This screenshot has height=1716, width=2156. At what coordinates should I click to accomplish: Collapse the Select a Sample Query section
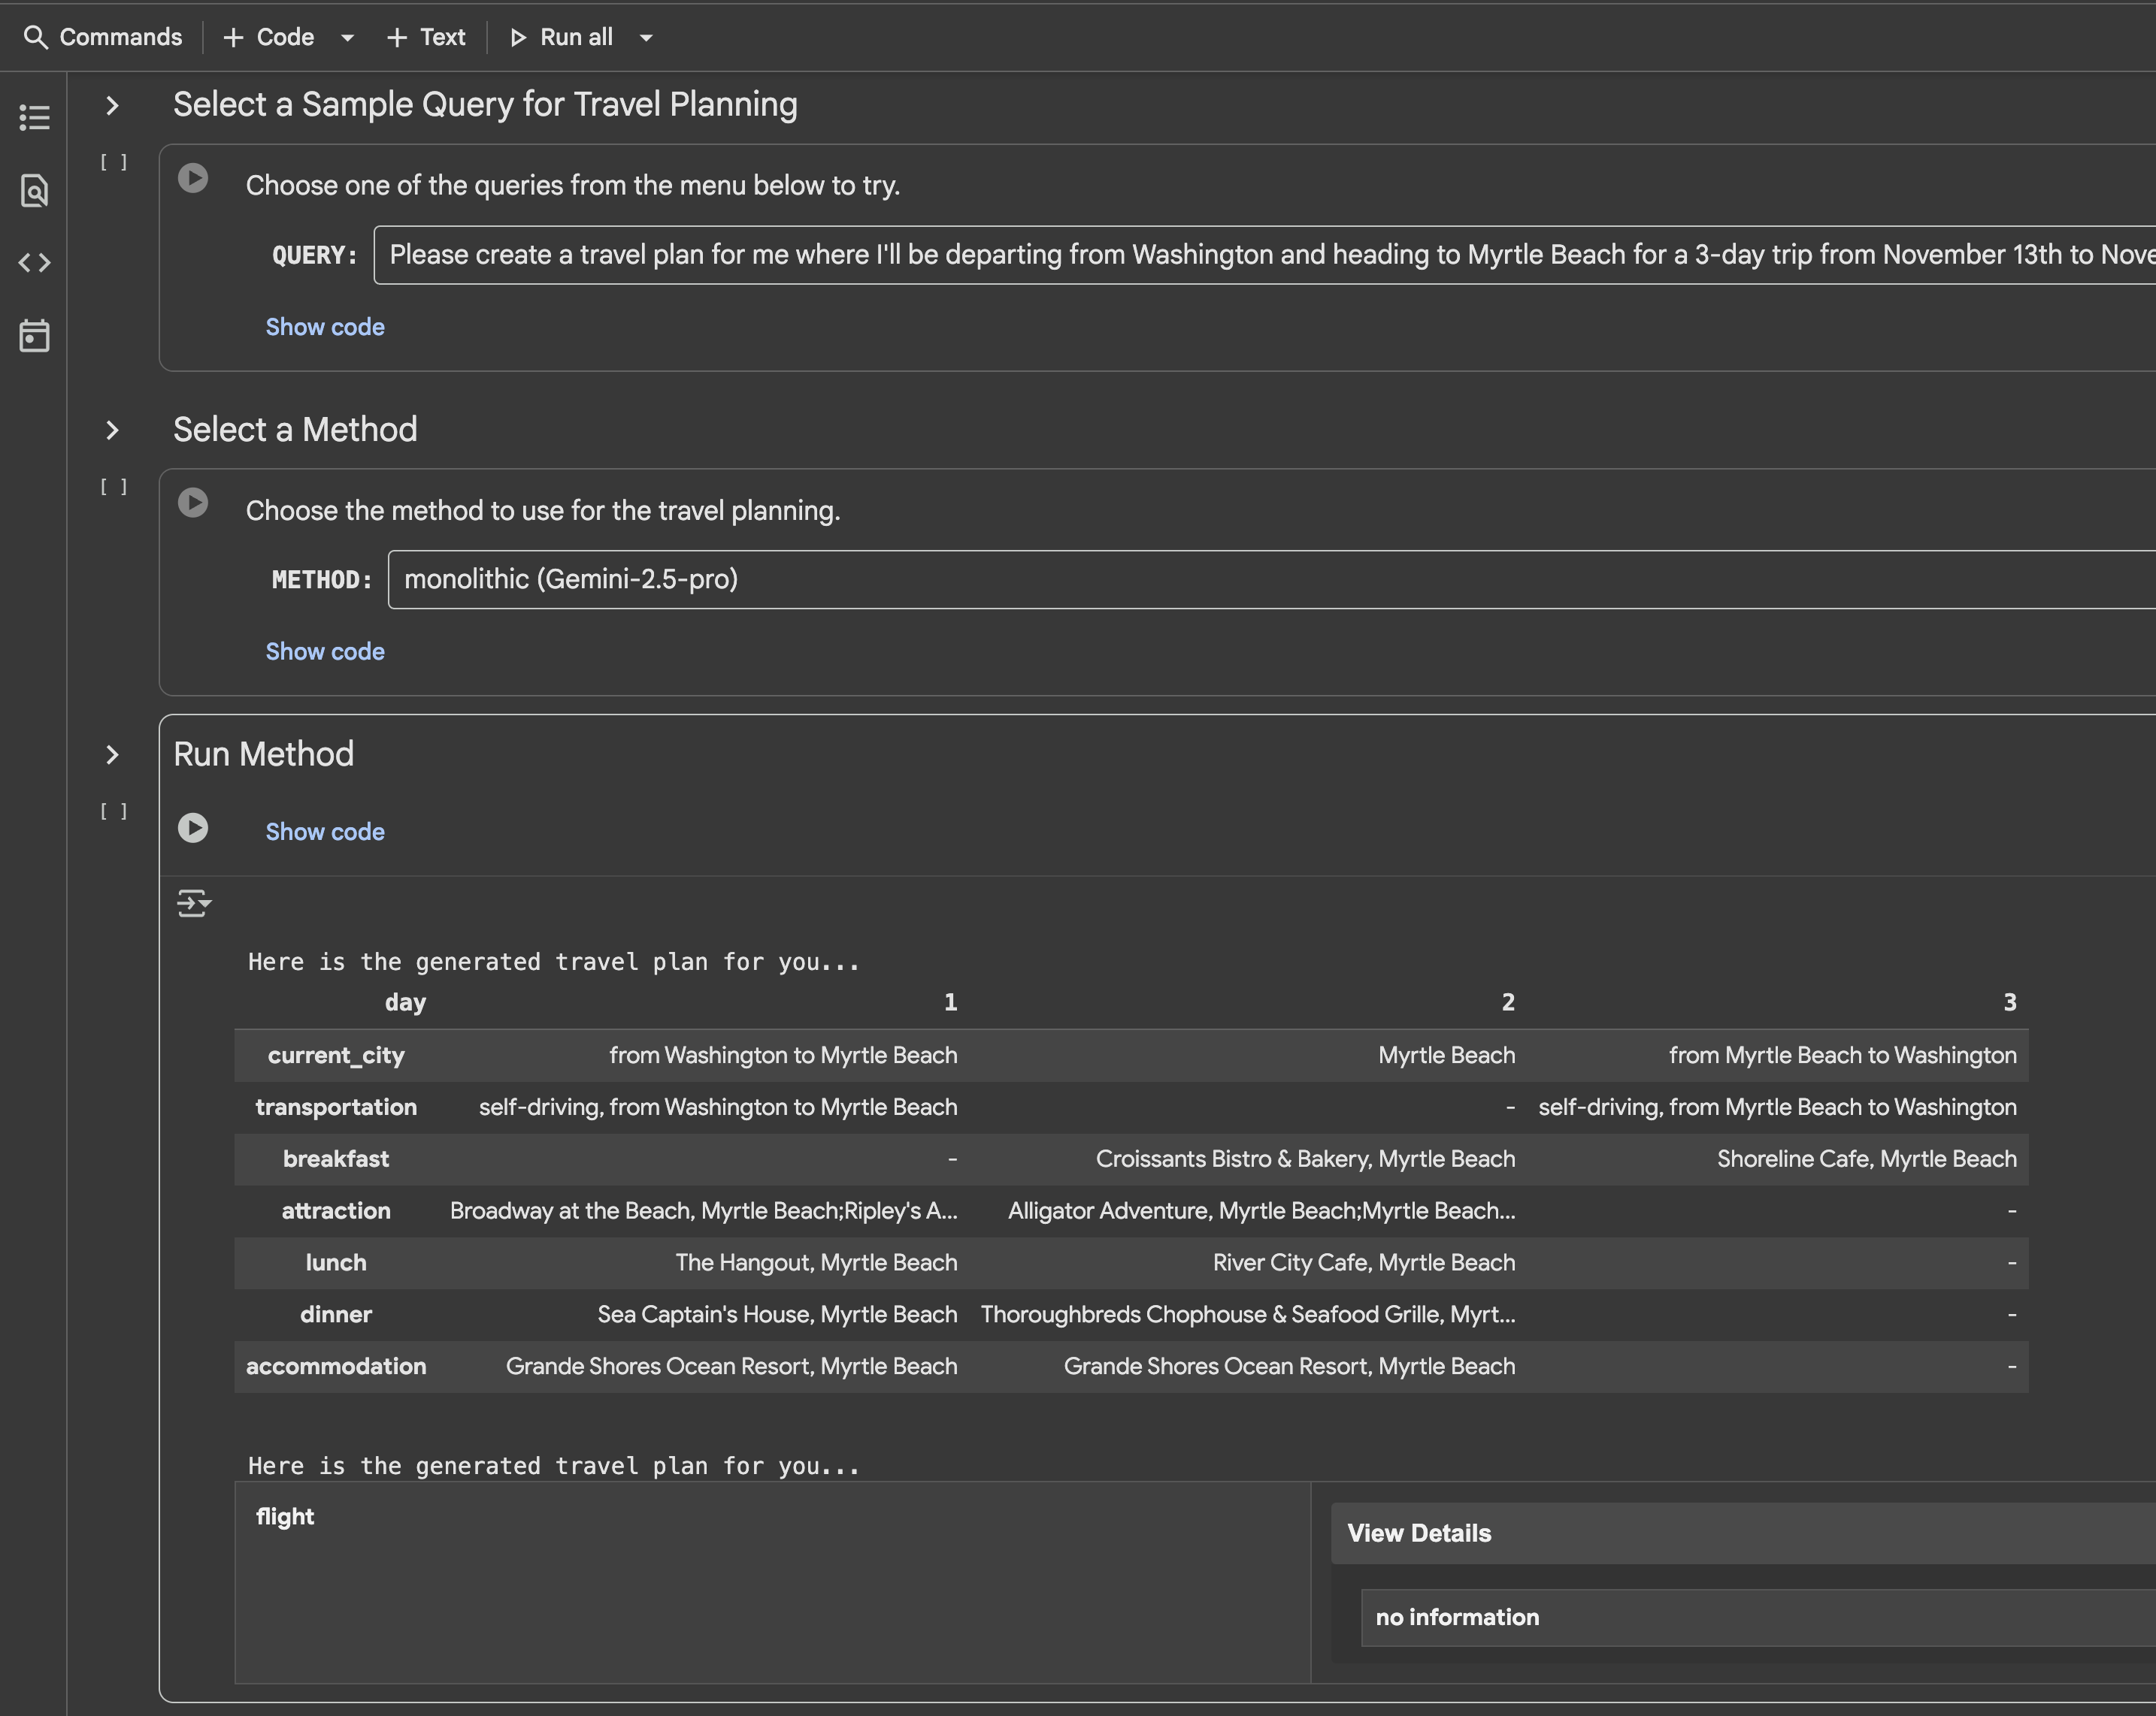pos(112,106)
